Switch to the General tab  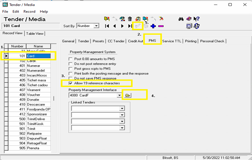tap(68, 41)
